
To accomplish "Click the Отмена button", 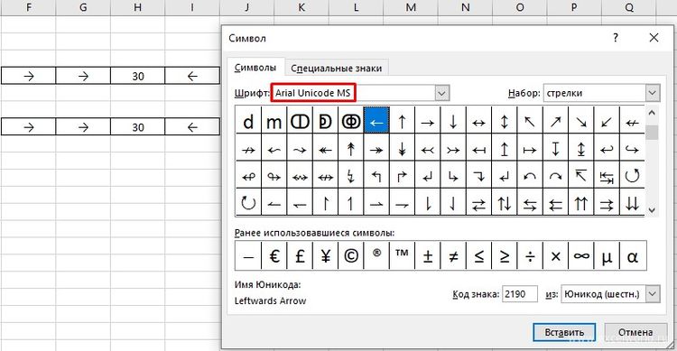I will click(x=635, y=332).
